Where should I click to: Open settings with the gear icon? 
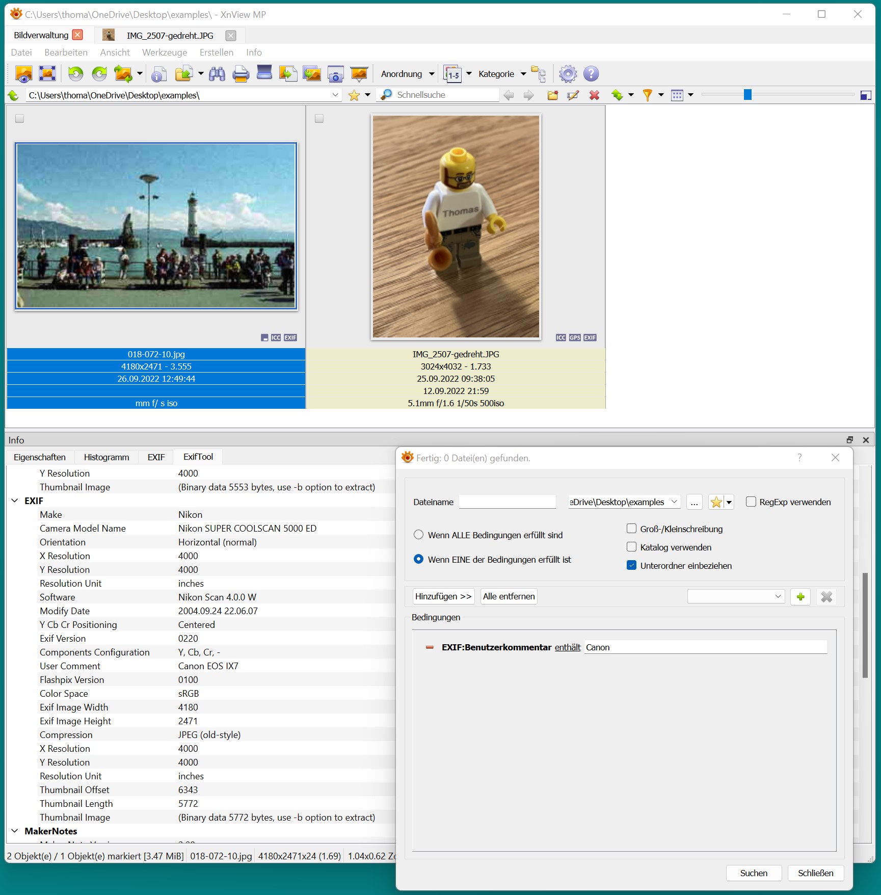[x=568, y=74]
